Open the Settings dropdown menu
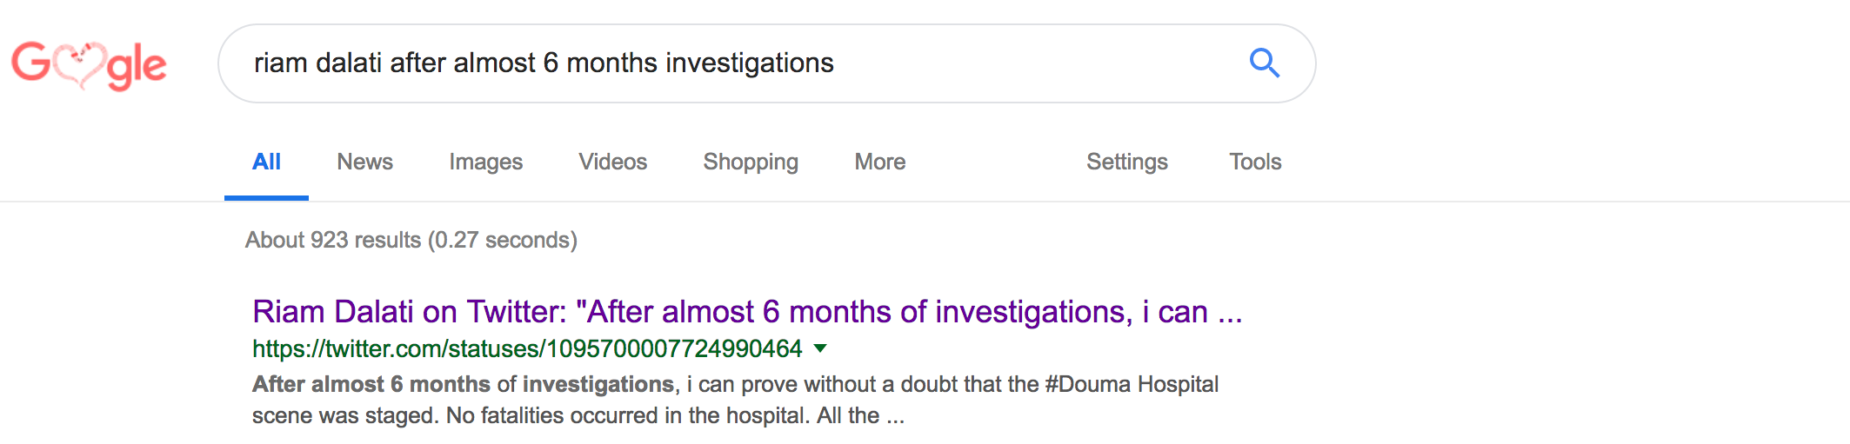The image size is (1850, 444). pos(1126,162)
